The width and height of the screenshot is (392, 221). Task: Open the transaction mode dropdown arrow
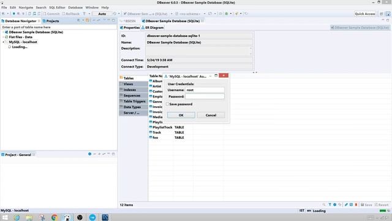coord(89,14)
